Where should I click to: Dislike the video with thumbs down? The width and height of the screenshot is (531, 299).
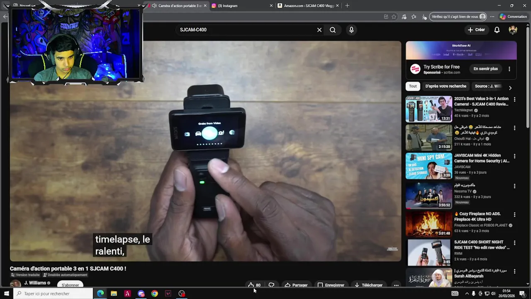271,285
